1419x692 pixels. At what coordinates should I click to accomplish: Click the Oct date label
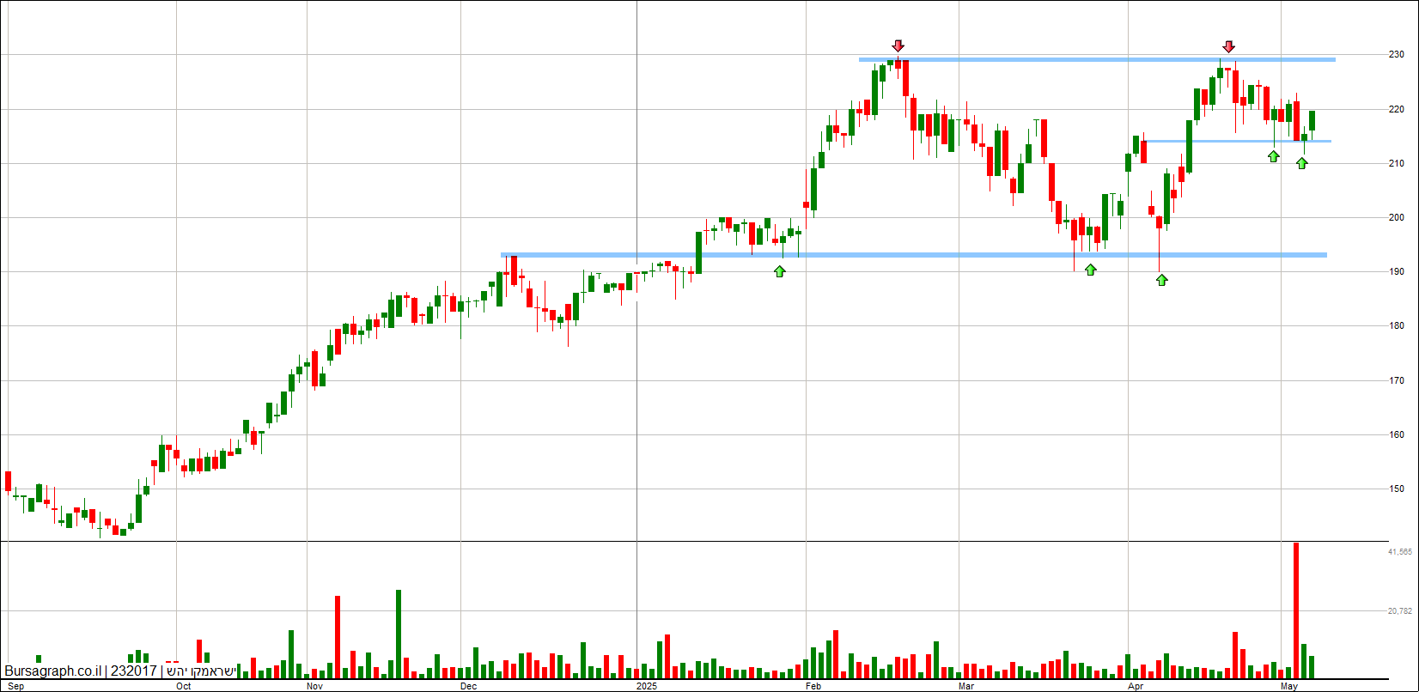point(184,687)
